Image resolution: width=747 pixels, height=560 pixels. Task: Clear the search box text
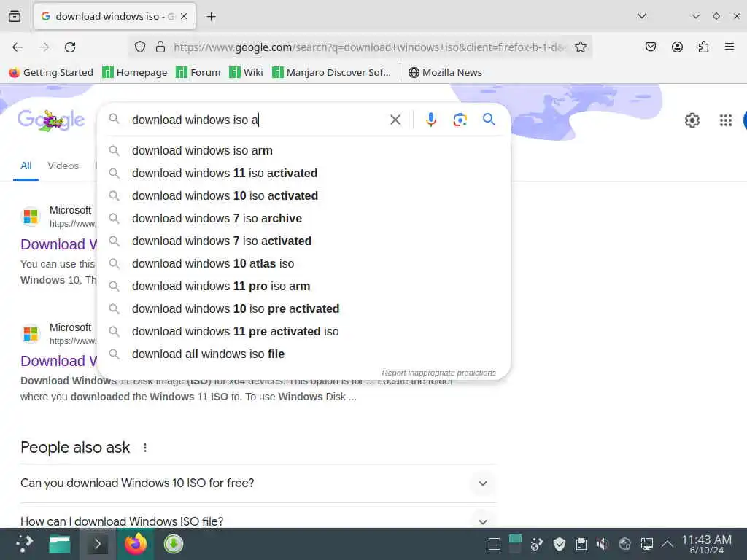[395, 120]
